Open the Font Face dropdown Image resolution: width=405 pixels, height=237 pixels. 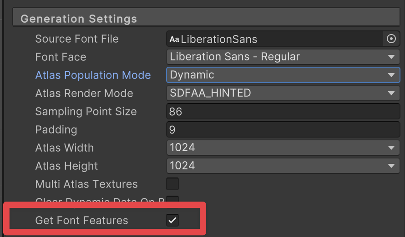[x=283, y=57]
